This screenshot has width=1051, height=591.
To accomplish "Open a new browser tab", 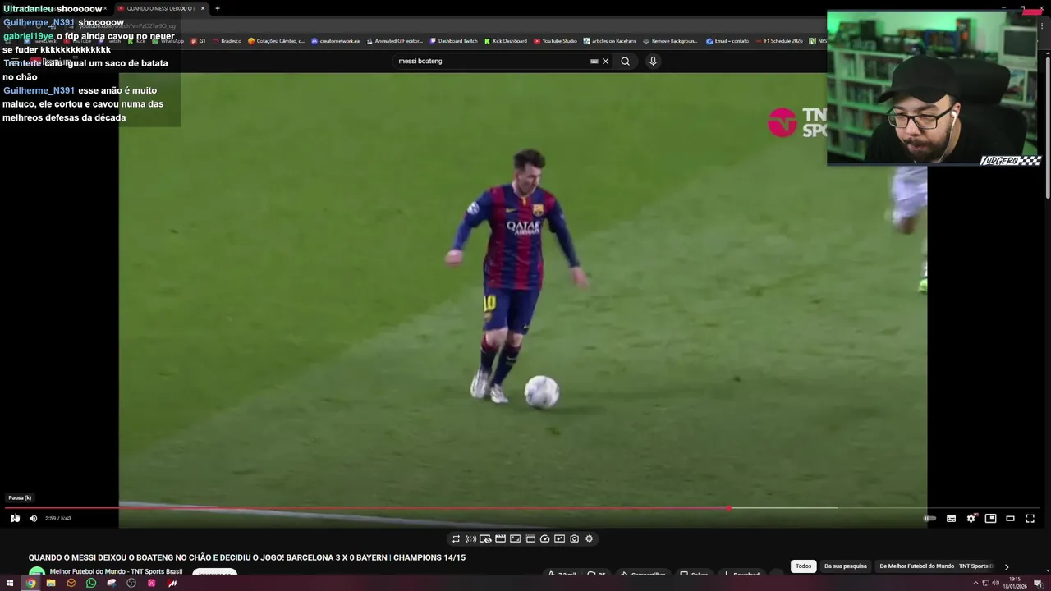I will coord(218,8).
